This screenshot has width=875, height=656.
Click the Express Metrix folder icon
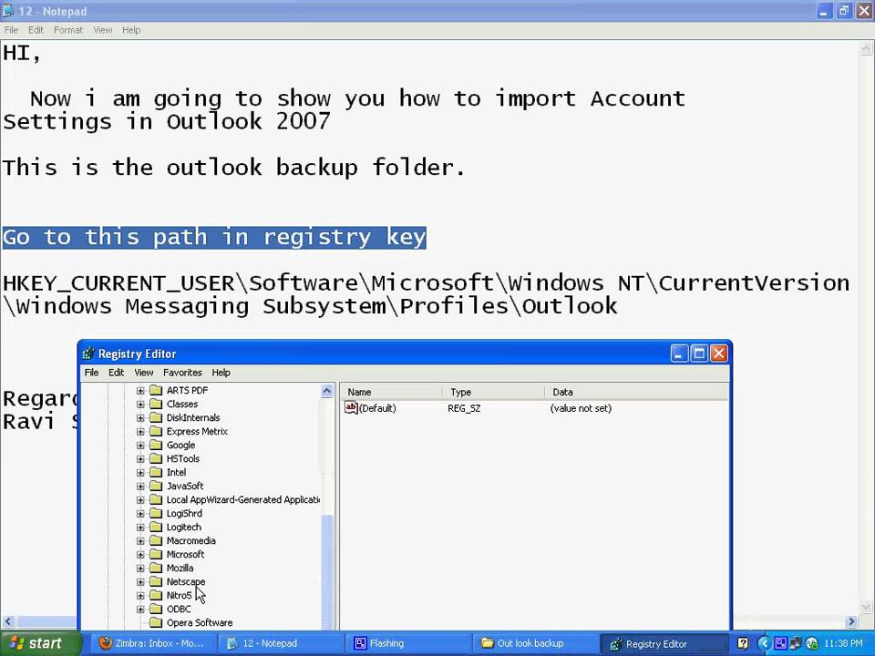pos(156,431)
